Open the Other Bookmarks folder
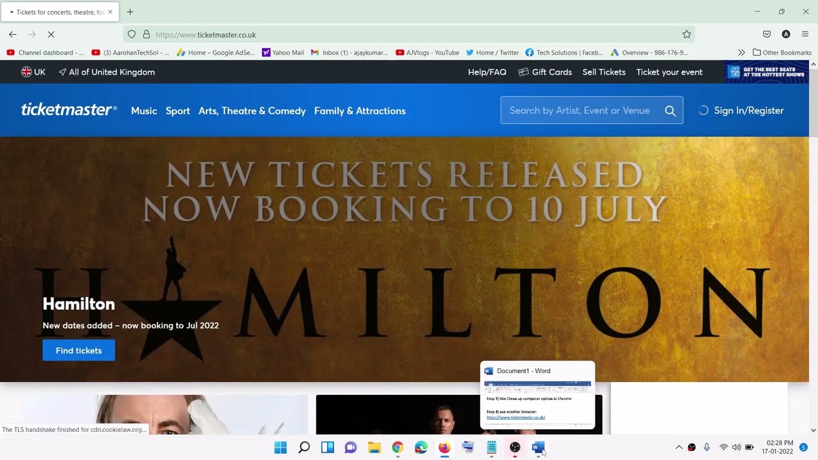818x460 pixels. tap(782, 52)
